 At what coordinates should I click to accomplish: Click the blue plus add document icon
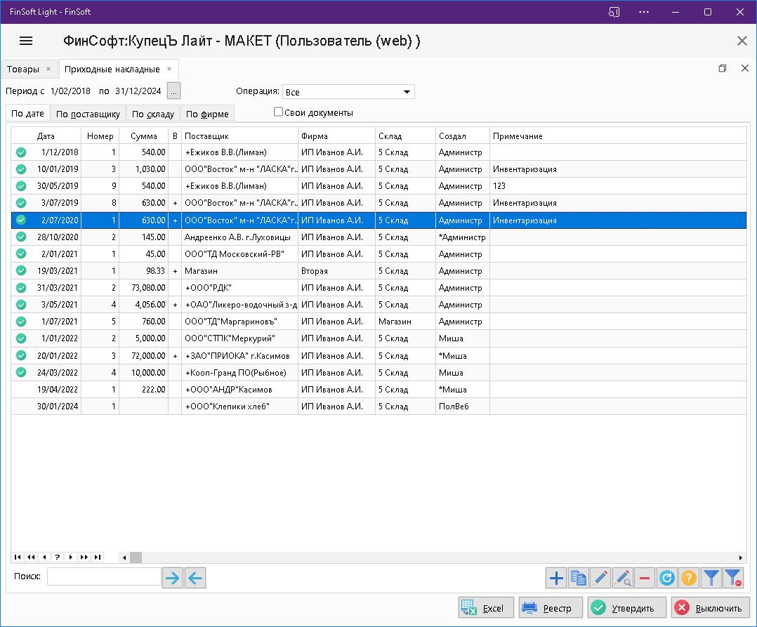coord(556,578)
